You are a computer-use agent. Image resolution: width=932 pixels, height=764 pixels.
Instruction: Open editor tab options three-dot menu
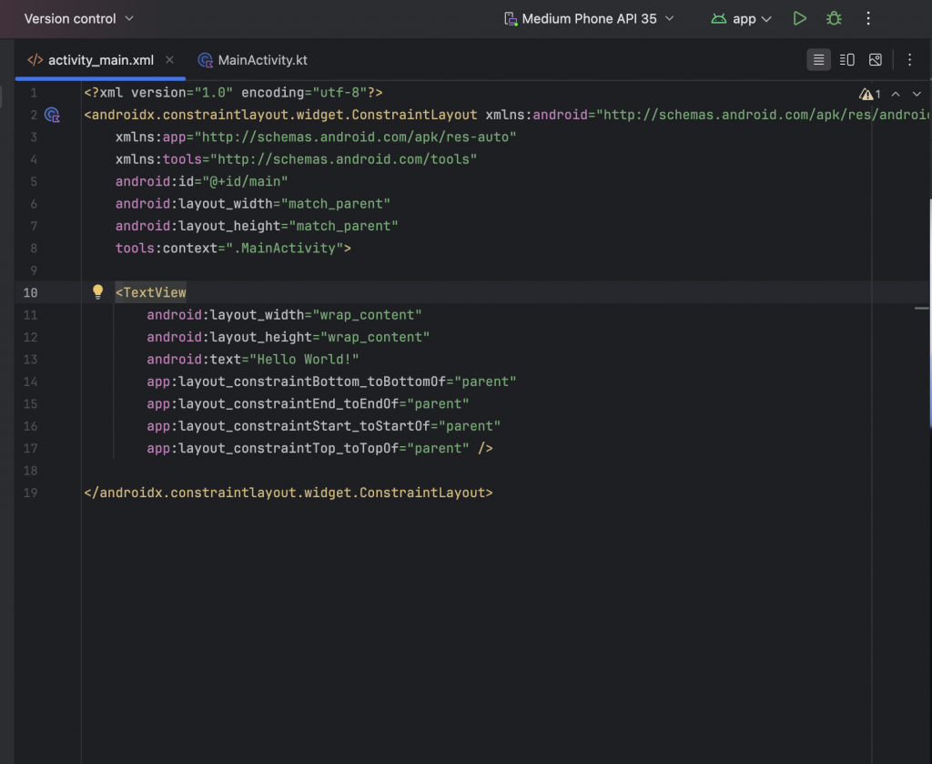pyautogui.click(x=909, y=60)
